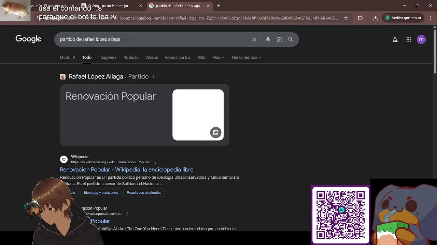
Task: Click the image icon on Renovación Popular thumbnail
Action: coord(215,133)
